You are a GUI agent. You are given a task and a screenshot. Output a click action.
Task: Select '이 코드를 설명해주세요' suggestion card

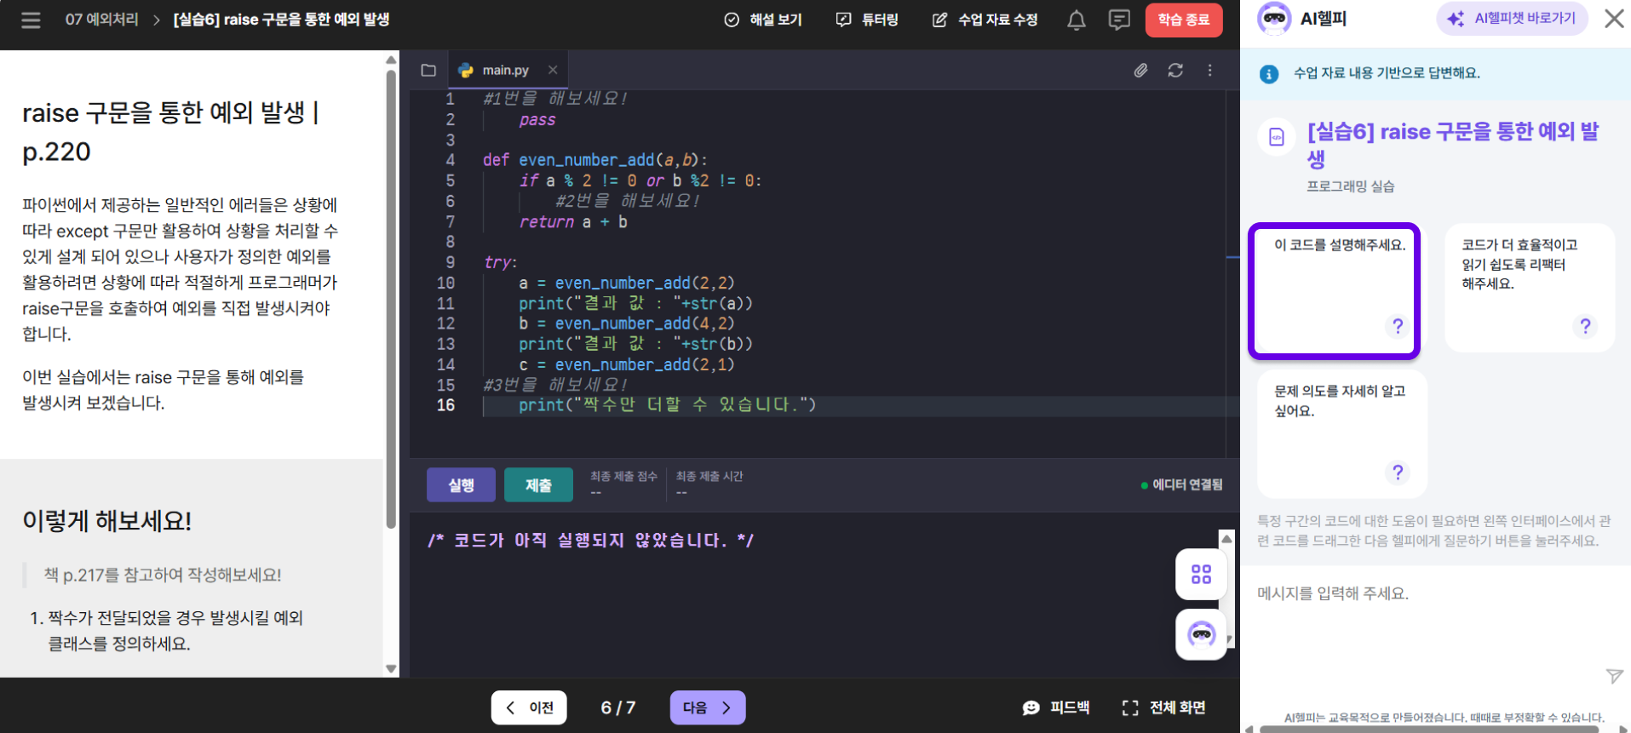point(1334,291)
